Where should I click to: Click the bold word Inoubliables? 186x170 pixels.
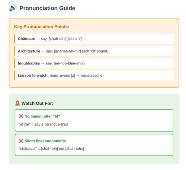pyautogui.click(x=29, y=63)
